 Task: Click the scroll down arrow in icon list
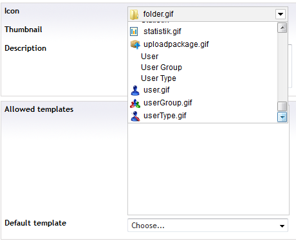click(x=282, y=117)
